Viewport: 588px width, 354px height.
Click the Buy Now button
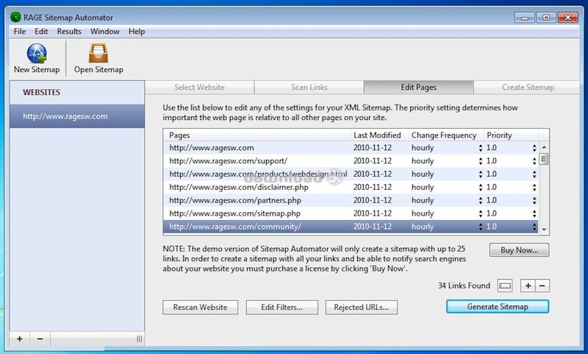coord(520,250)
